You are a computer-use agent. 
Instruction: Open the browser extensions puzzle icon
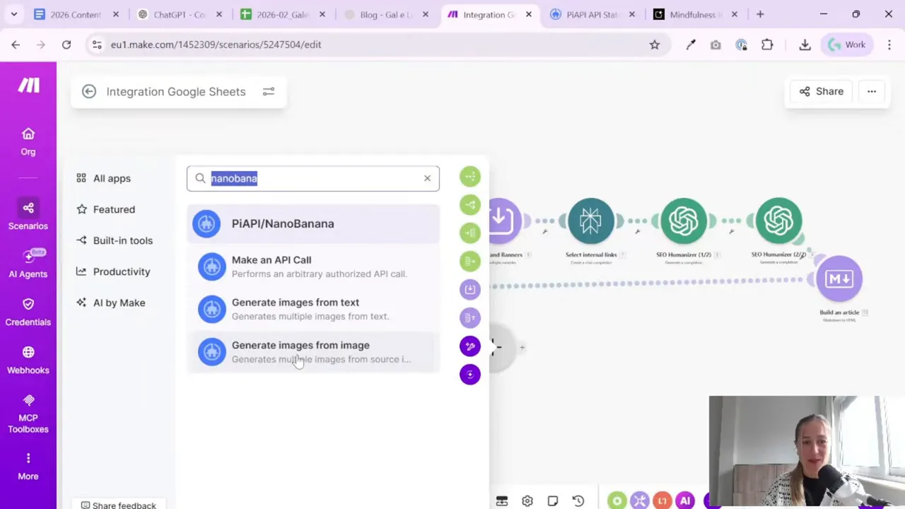pos(767,45)
